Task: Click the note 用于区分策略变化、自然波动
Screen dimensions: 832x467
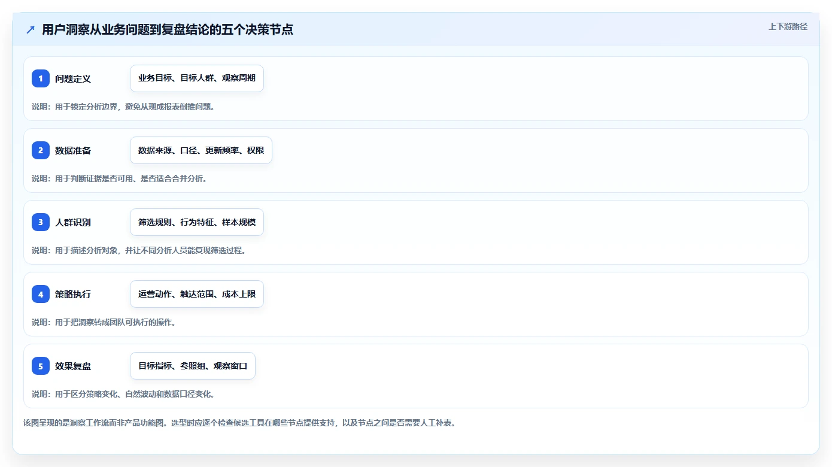Action: coord(123,394)
